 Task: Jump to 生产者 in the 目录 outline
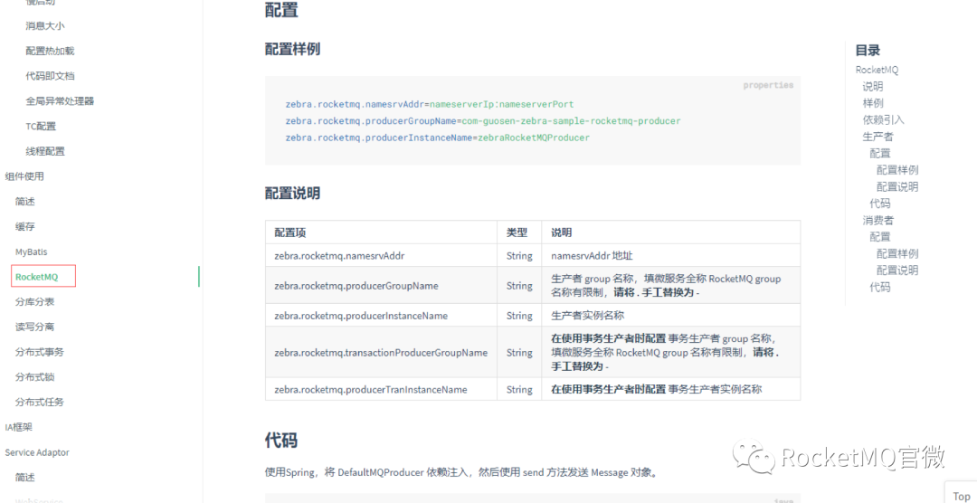(x=877, y=137)
